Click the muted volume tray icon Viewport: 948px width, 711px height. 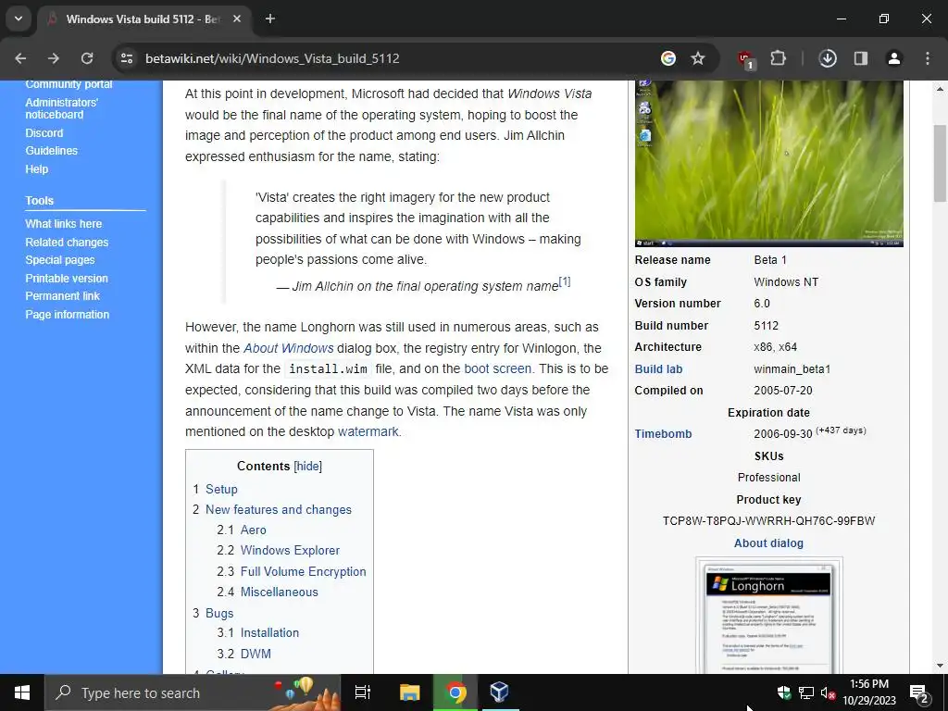pos(828,692)
